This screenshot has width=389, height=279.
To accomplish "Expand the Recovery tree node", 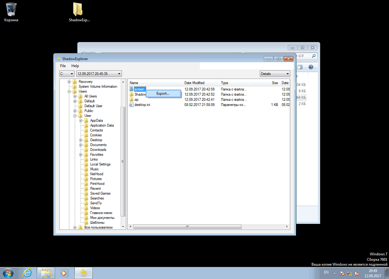I will point(69,82).
